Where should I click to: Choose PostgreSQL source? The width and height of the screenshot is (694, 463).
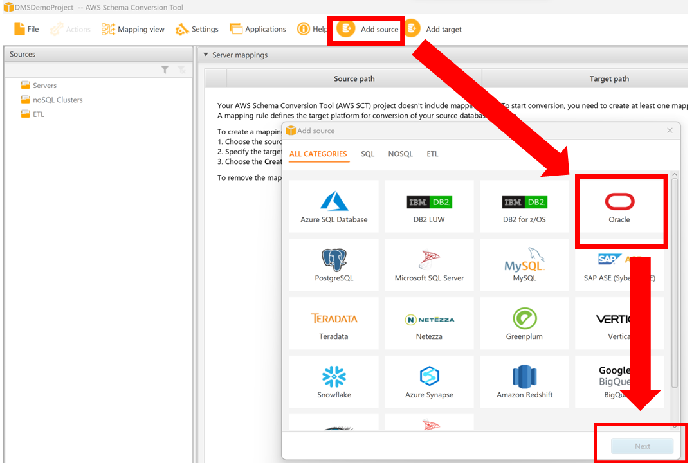click(x=334, y=265)
